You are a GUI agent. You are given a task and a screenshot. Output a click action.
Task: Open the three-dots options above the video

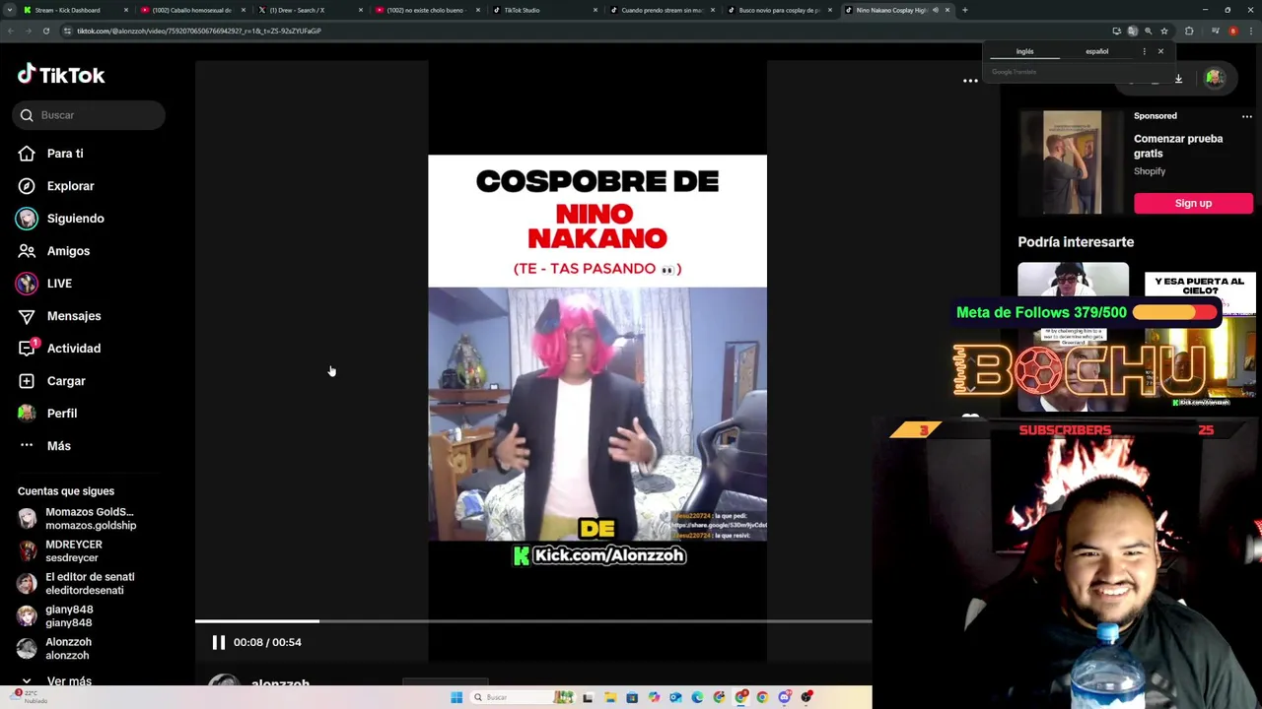click(970, 81)
